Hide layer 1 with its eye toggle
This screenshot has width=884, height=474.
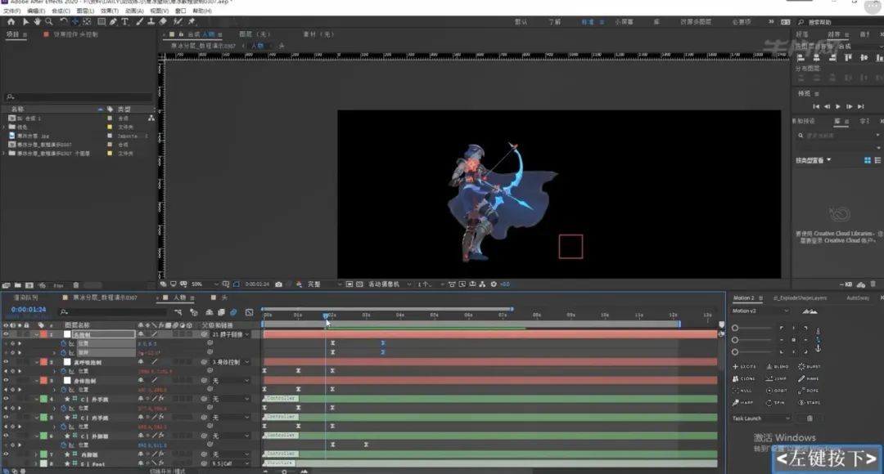point(6,334)
